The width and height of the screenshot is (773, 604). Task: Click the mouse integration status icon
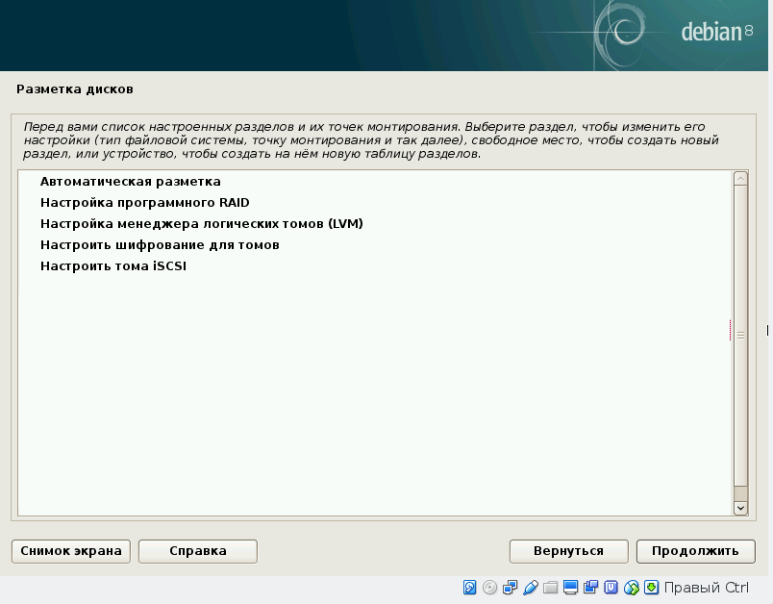(x=632, y=588)
